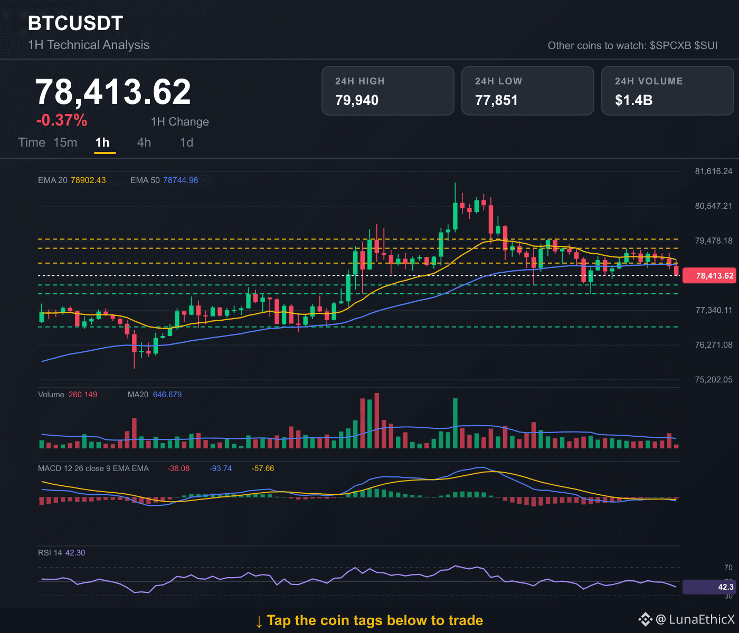Open the 24H HIGH card

click(x=388, y=91)
